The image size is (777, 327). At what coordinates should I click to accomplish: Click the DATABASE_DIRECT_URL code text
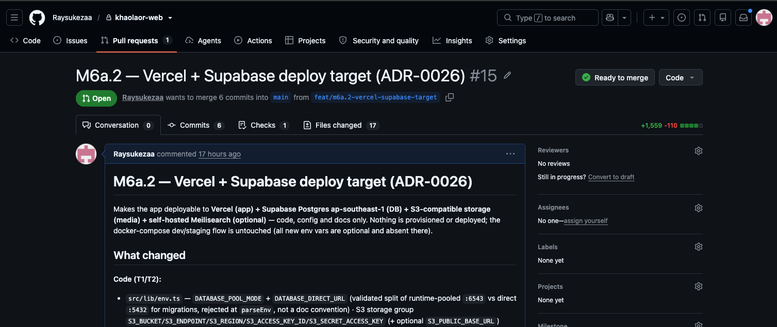point(310,299)
